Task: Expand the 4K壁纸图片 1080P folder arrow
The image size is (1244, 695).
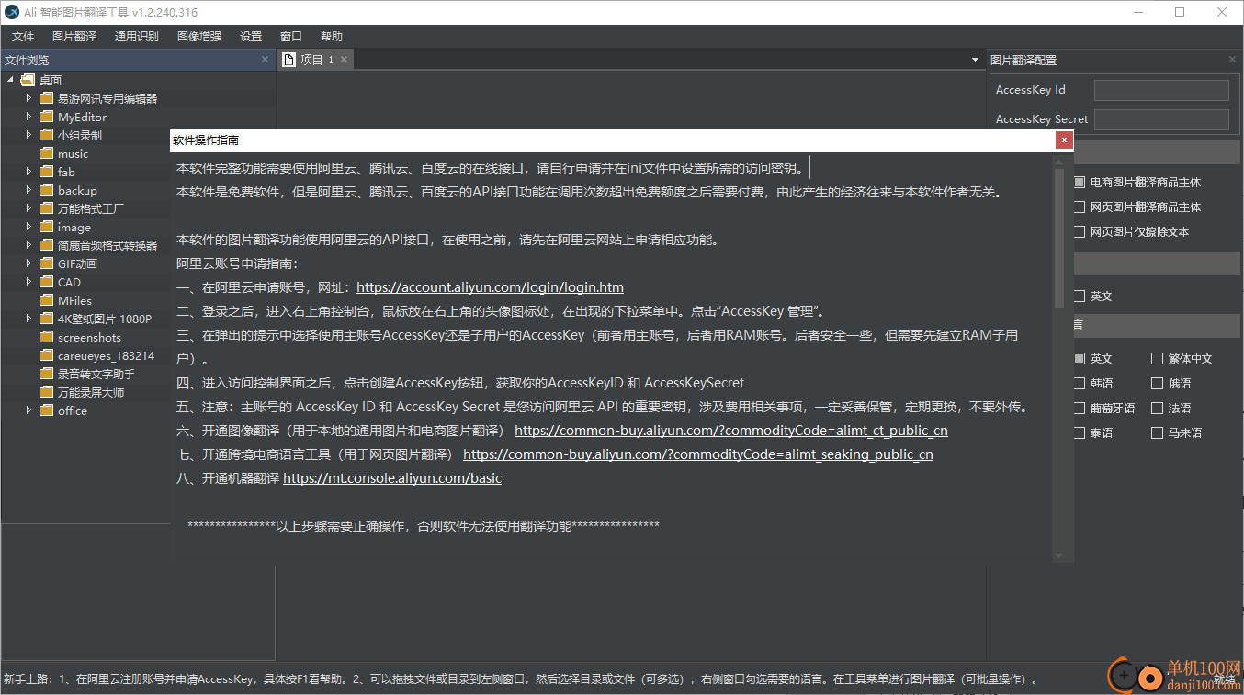Action: pos(28,318)
